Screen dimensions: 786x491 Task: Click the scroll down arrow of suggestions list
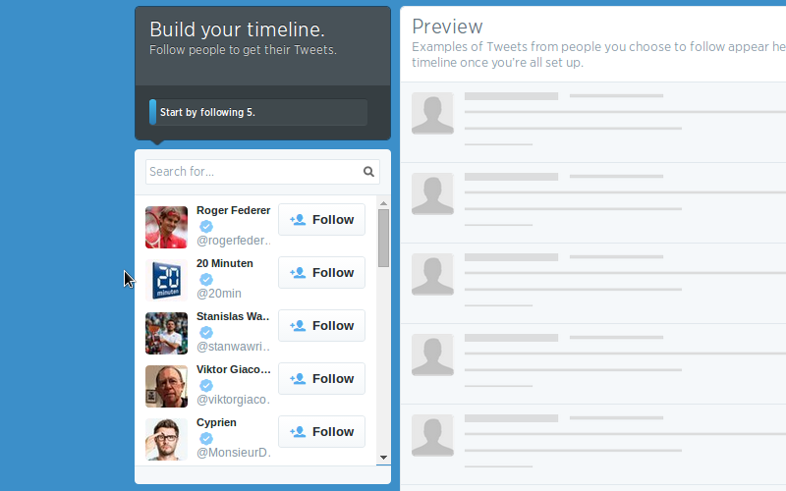tap(383, 458)
